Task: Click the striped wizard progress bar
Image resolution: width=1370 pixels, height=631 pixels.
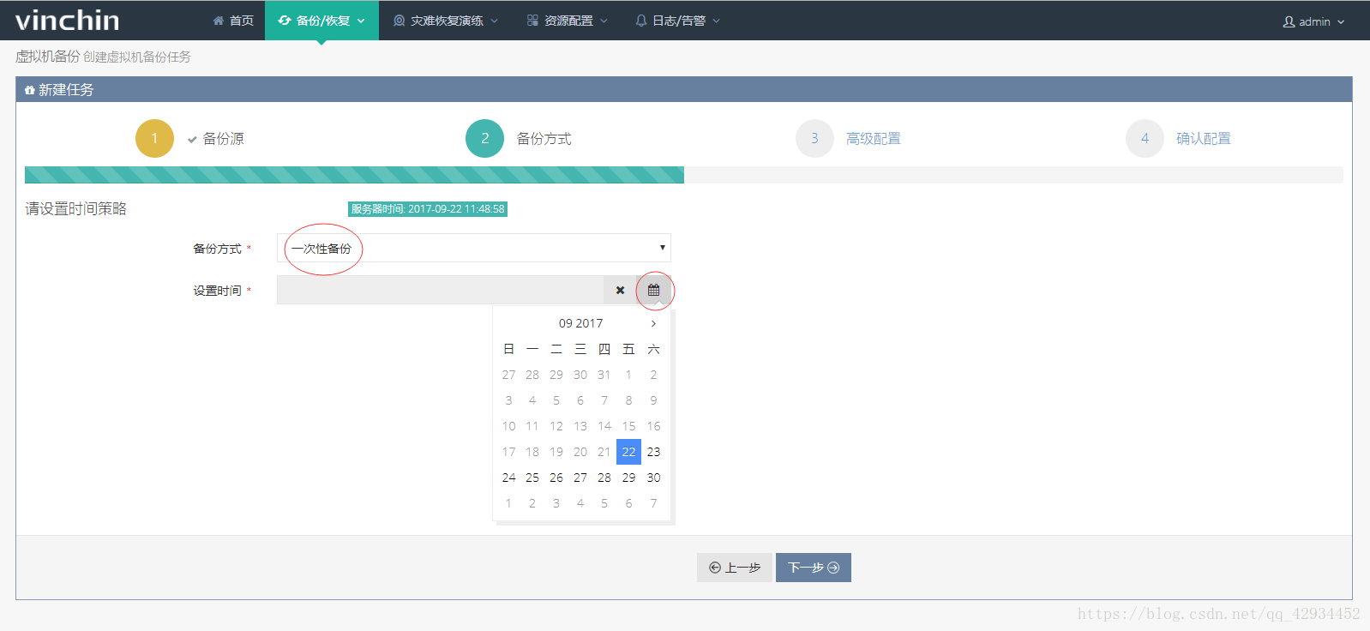Action: coord(354,175)
